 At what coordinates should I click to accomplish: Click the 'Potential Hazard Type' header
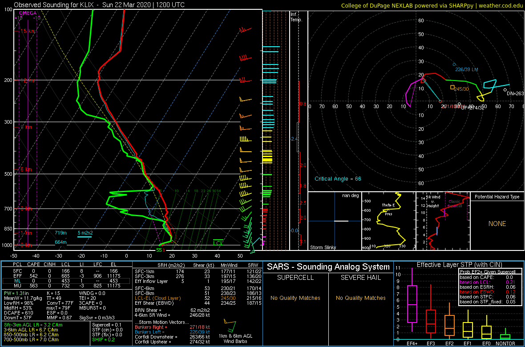pos(497,197)
